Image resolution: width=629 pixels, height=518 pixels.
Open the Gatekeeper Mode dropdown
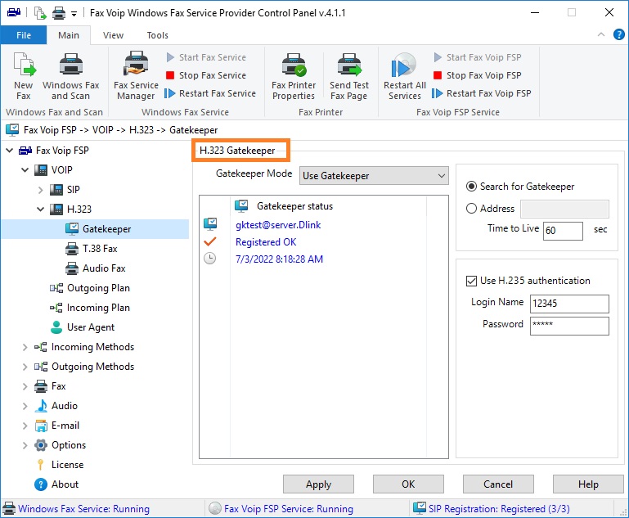click(x=374, y=176)
